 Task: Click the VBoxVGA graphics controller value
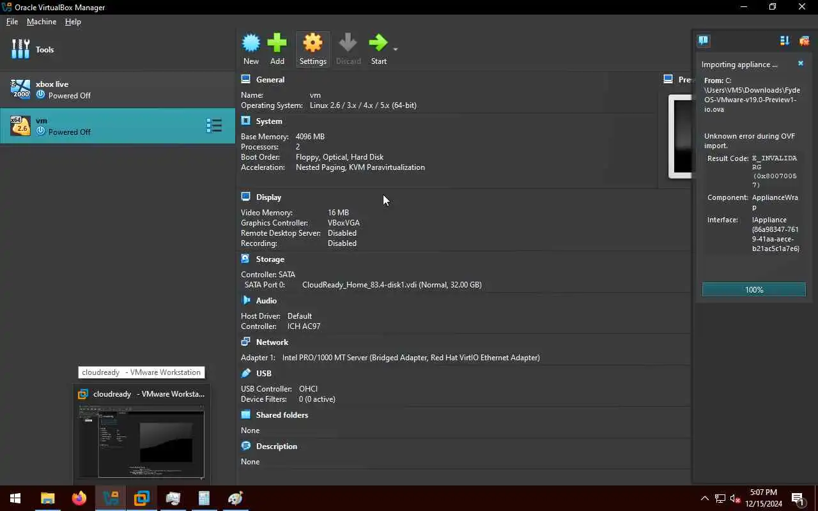coord(344,223)
